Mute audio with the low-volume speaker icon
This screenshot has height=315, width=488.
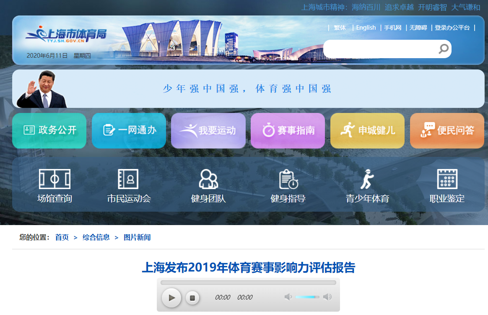pos(288,297)
